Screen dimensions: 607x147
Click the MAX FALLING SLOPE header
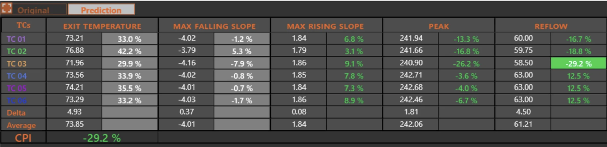[x=214, y=26]
